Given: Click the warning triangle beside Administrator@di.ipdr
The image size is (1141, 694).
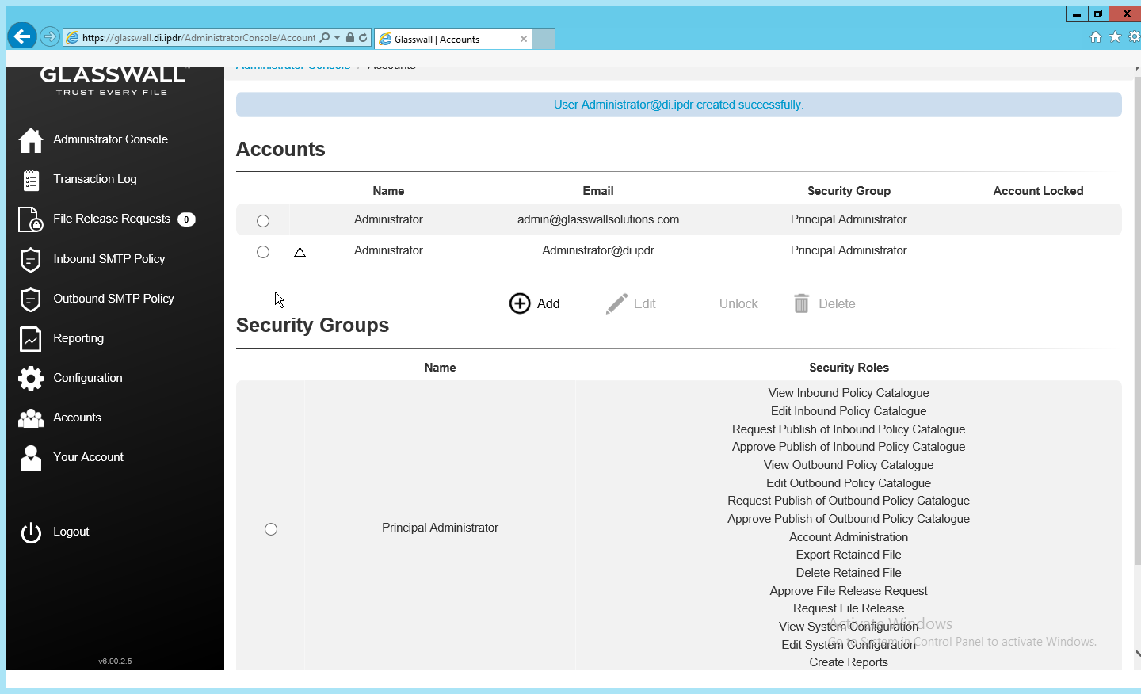Looking at the screenshot, I should 300,252.
